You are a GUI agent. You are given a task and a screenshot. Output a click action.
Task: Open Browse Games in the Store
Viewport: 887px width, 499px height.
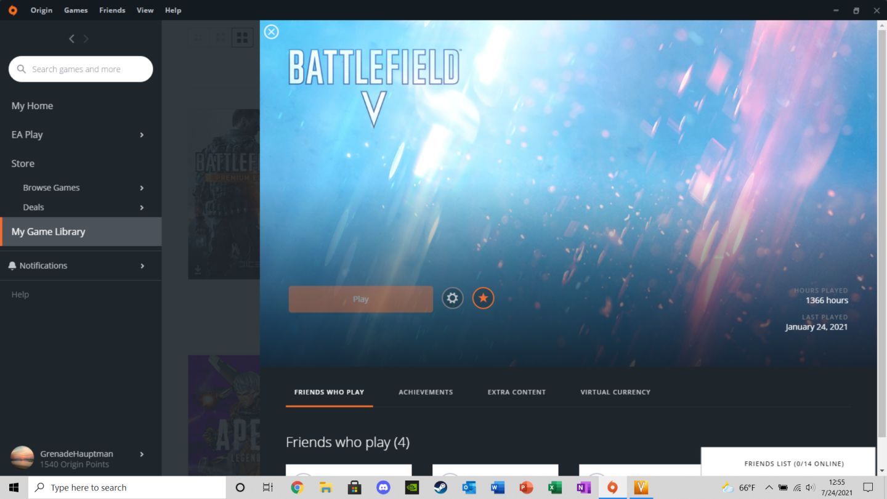51,187
